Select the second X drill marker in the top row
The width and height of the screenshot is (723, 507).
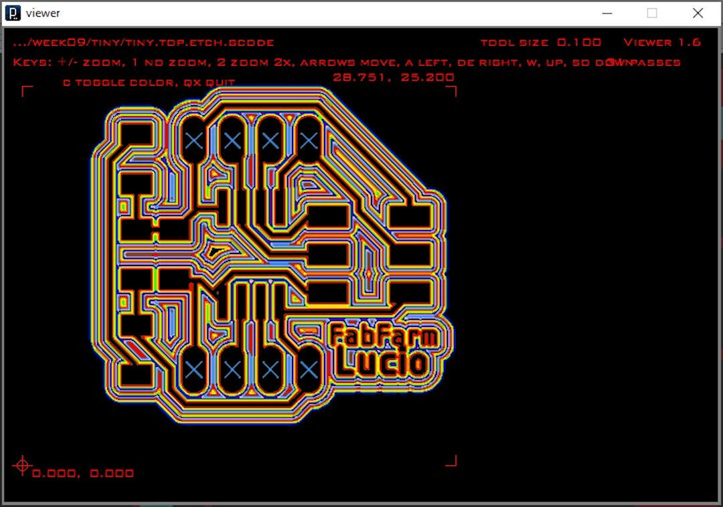click(x=232, y=141)
